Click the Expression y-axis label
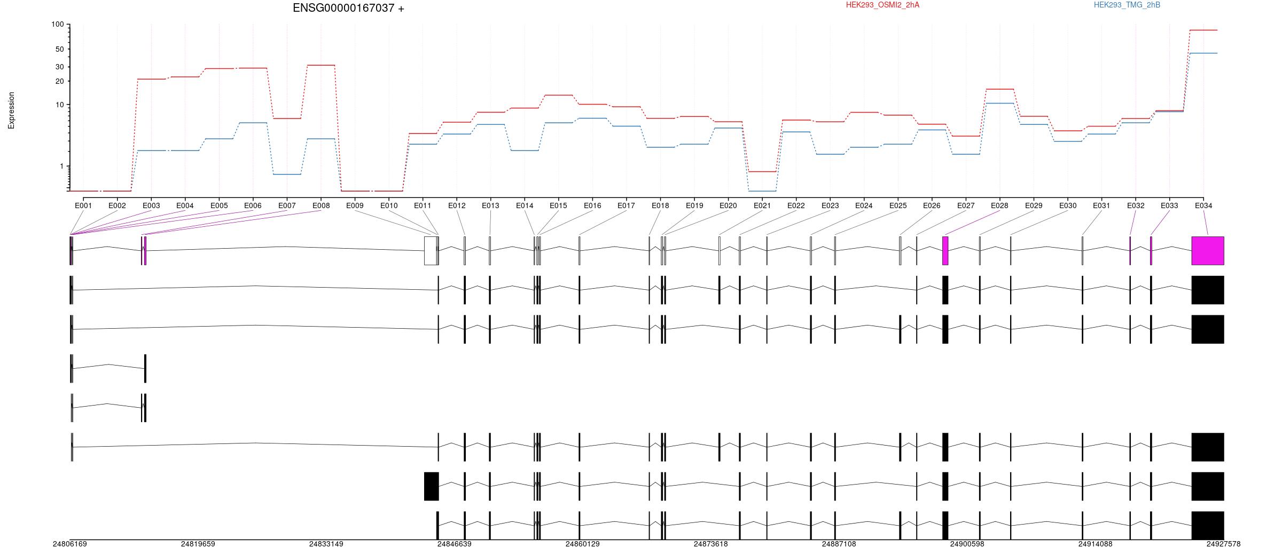This screenshot has height=555, width=1282. (11, 110)
